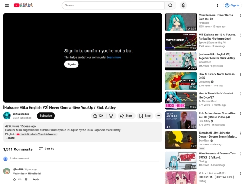Open Miku Hatsune Never Gonna thumbnail
Image resolution: width=245 pixels, height=184 pixels.
click(181, 22)
